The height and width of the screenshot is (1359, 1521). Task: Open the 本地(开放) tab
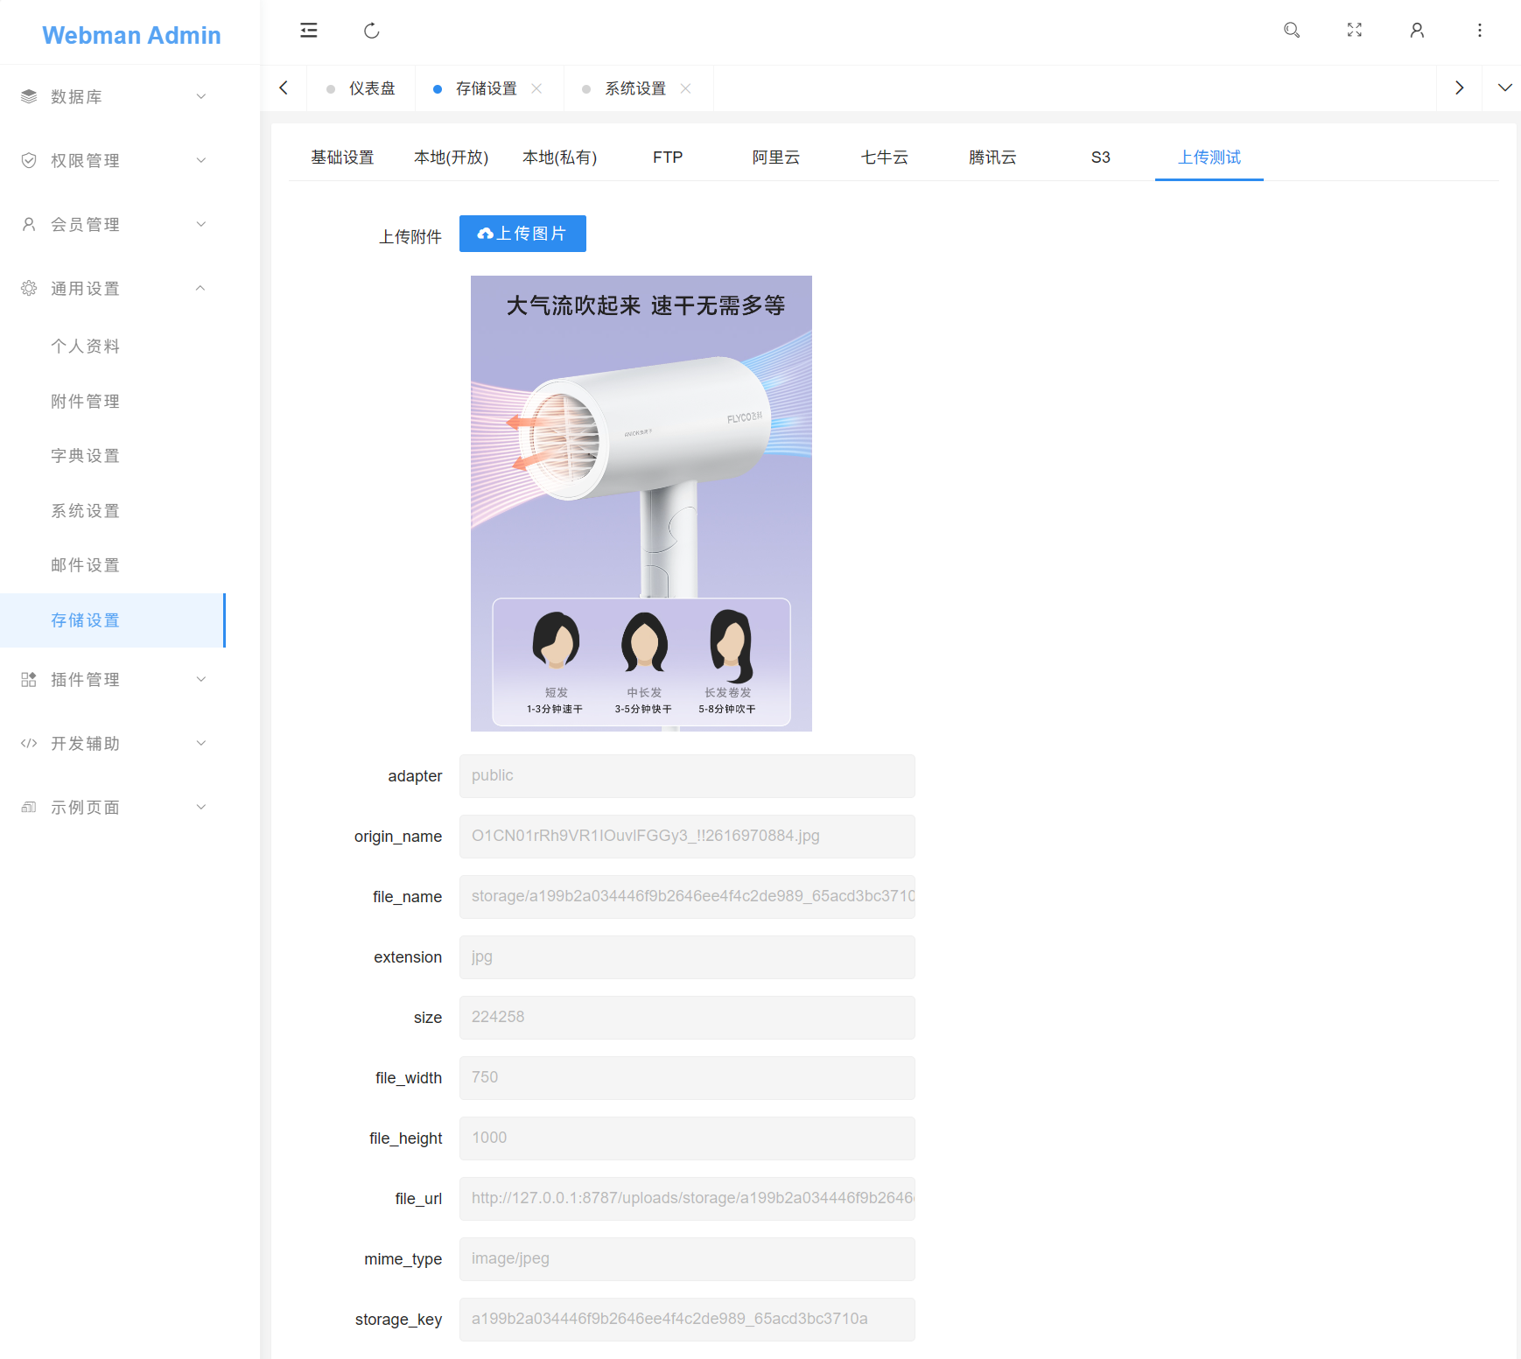point(451,158)
